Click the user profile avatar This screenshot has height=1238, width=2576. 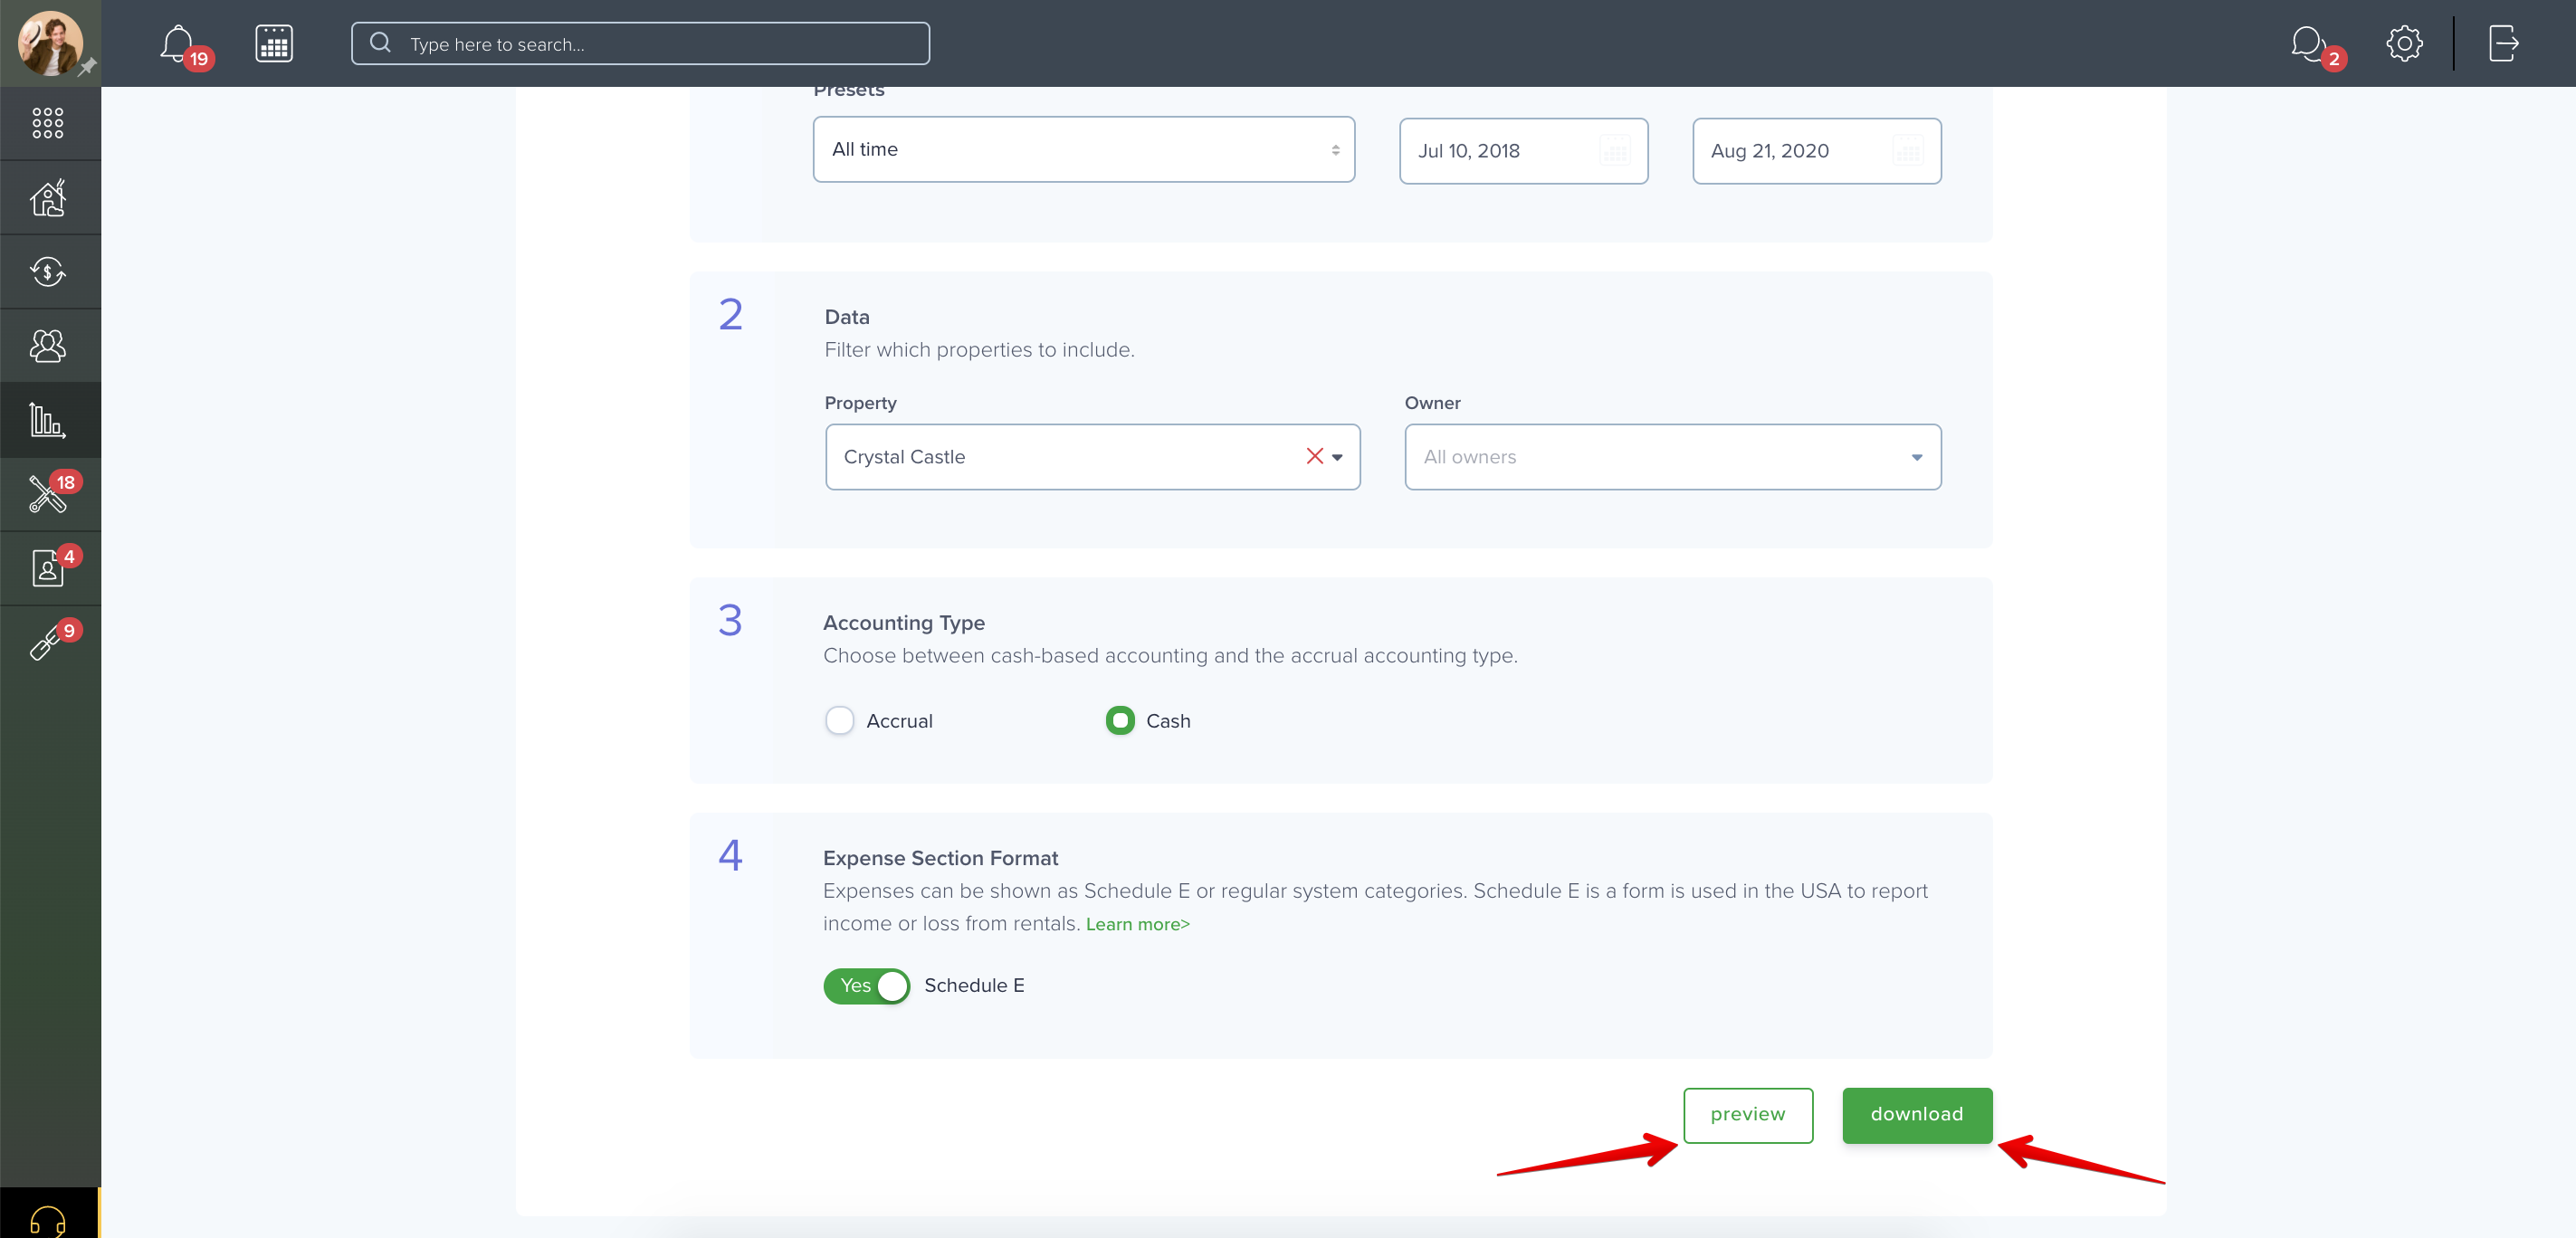tap(49, 43)
